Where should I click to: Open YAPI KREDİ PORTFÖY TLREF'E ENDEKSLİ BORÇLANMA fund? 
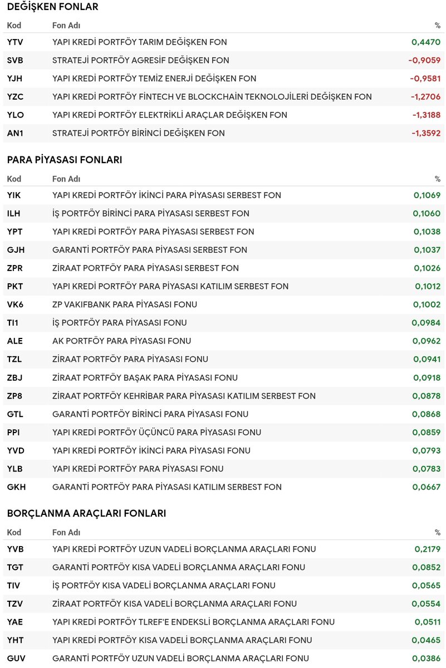click(x=194, y=622)
